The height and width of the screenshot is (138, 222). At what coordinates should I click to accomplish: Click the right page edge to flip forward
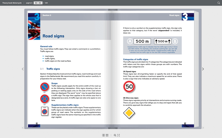pos(196,69)
